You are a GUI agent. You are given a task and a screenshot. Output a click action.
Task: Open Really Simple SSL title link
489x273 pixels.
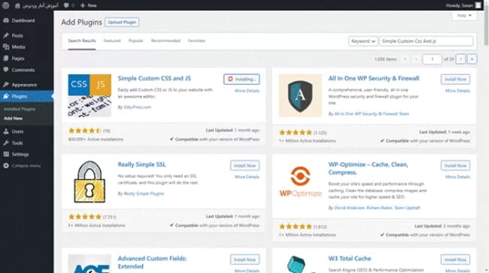(x=141, y=164)
